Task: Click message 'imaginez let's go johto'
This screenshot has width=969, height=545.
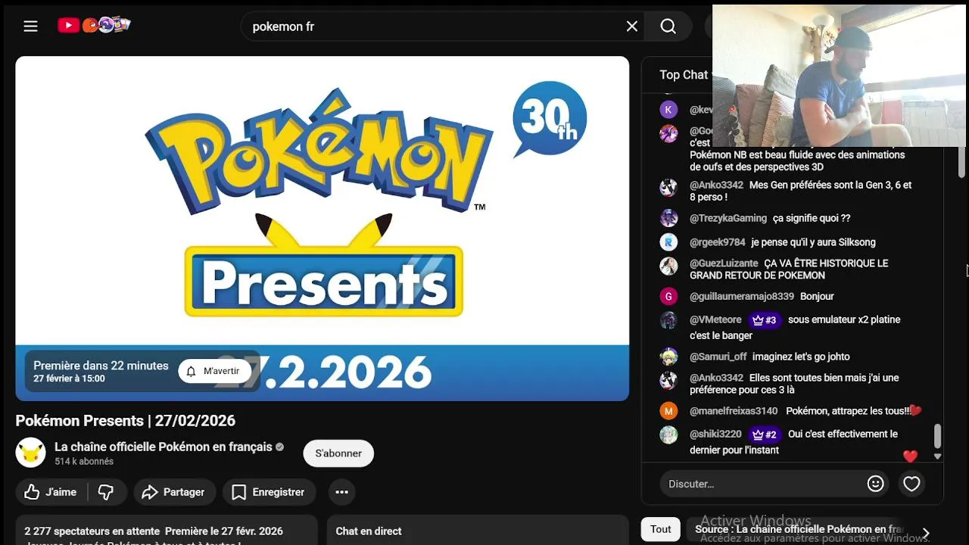Action: 801,357
